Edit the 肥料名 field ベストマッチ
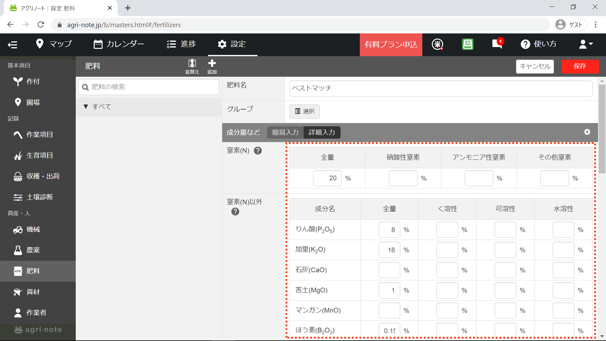This screenshot has height=341, width=606. tap(441, 89)
